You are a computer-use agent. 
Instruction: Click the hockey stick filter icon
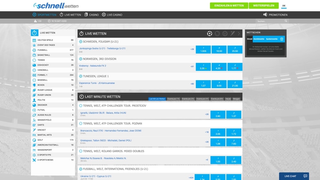pyautogui.click(x=232, y=34)
